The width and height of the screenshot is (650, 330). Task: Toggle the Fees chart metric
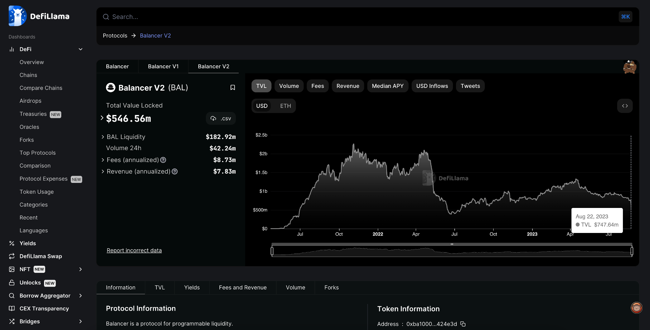318,86
